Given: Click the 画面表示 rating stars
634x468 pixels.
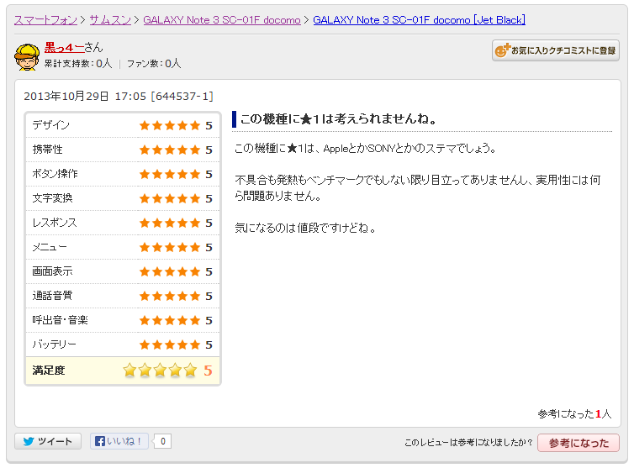Looking at the screenshot, I should (x=170, y=271).
